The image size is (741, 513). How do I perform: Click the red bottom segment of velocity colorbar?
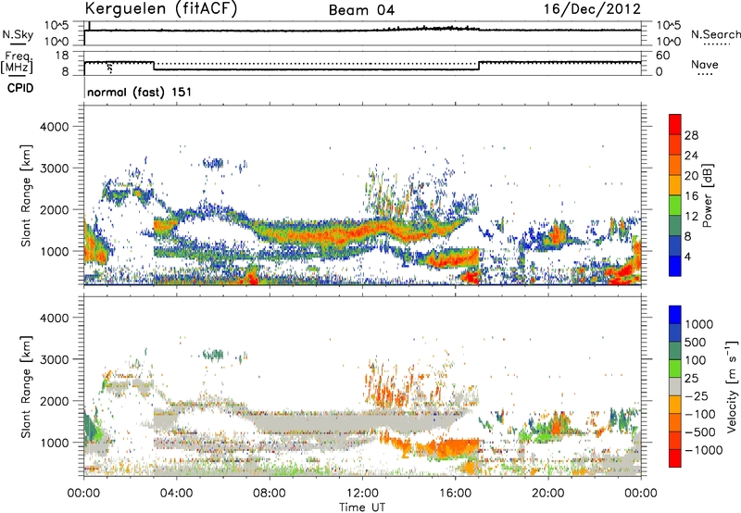point(675,458)
